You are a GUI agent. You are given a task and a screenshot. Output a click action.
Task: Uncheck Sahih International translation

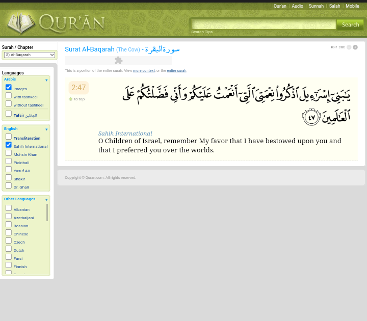coord(9,145)
